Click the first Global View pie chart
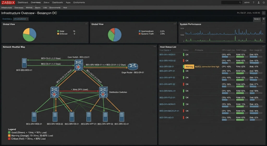Screen dimensions: 267x146 click(29, 35)
